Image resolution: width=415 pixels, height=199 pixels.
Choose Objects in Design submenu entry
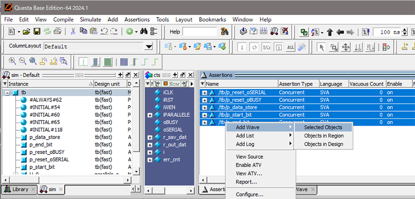click(323, 144)
